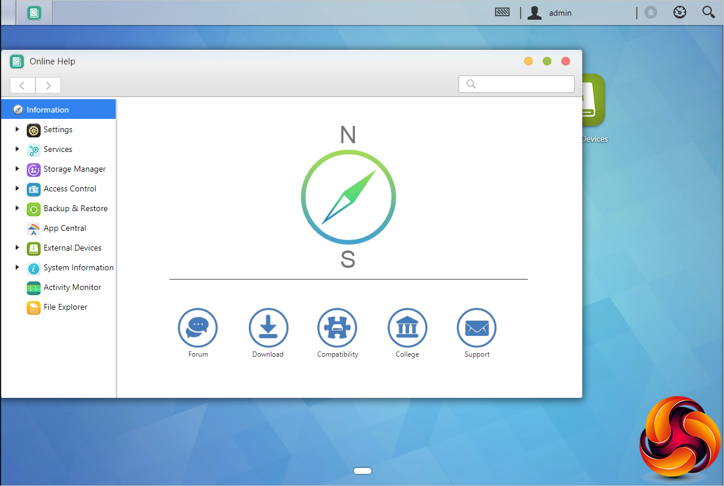Open the notifications bell icon
Image resolution: width=724 pixels, height=486 pixels.
pyautogui.click(x=651, y=12)
